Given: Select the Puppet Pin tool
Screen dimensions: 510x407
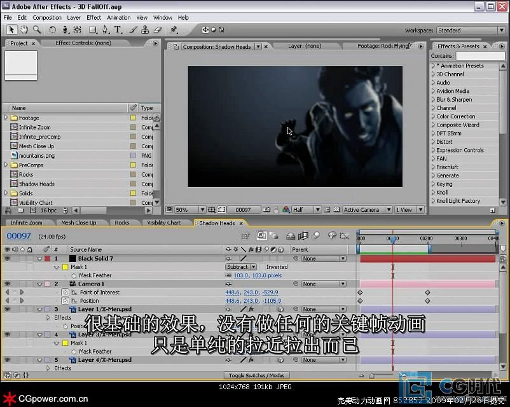Looking at the screenshot, I should [x=174, y=30].
